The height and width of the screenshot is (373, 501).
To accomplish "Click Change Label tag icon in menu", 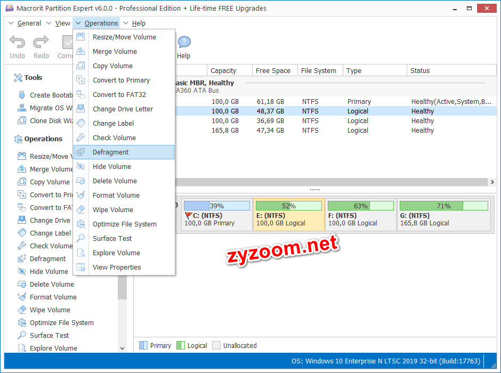I will coord(80,123).
